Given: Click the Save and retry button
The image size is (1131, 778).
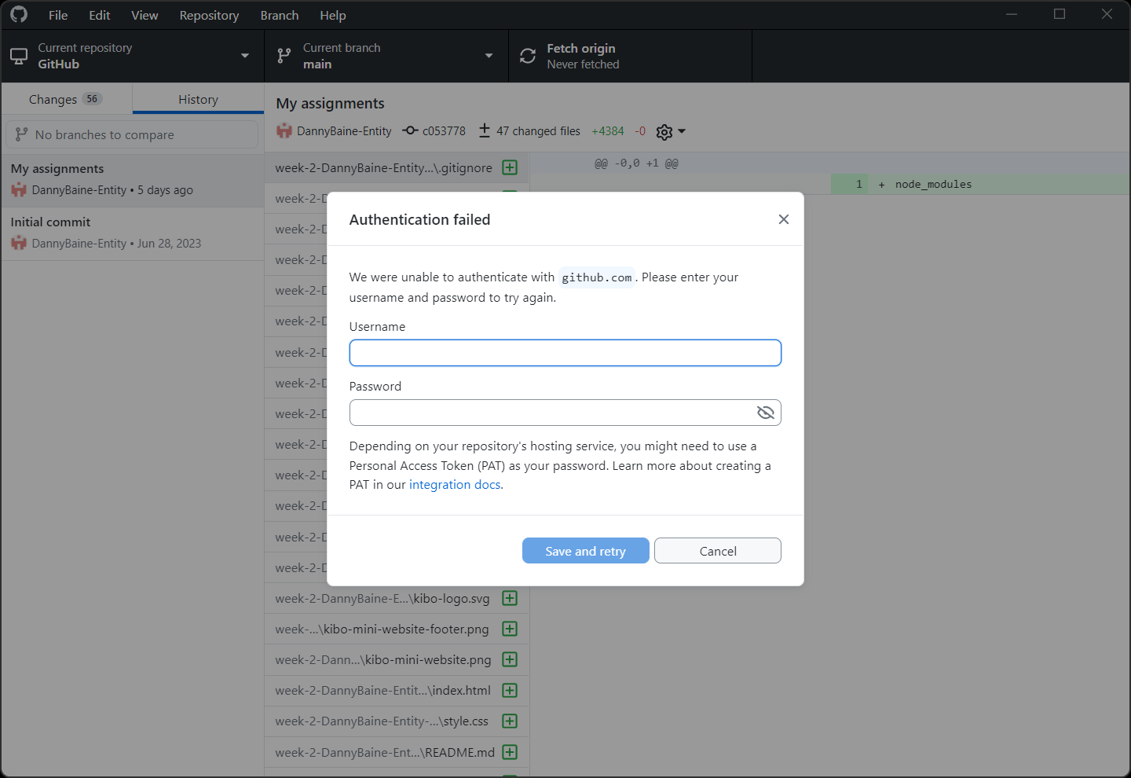Looking at the screenshot, I should coord(585,550).
